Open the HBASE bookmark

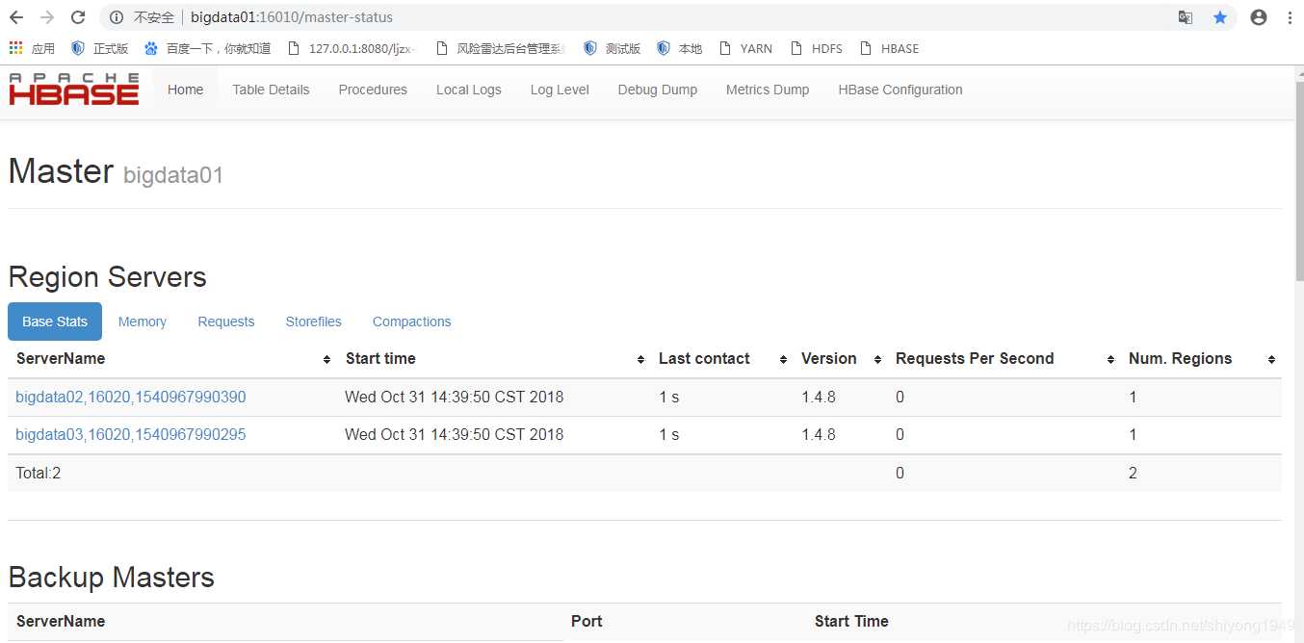click(889, 48)
